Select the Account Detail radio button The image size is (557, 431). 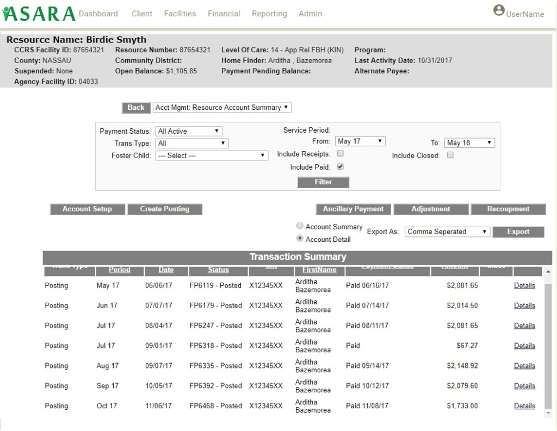click(300, 238)
